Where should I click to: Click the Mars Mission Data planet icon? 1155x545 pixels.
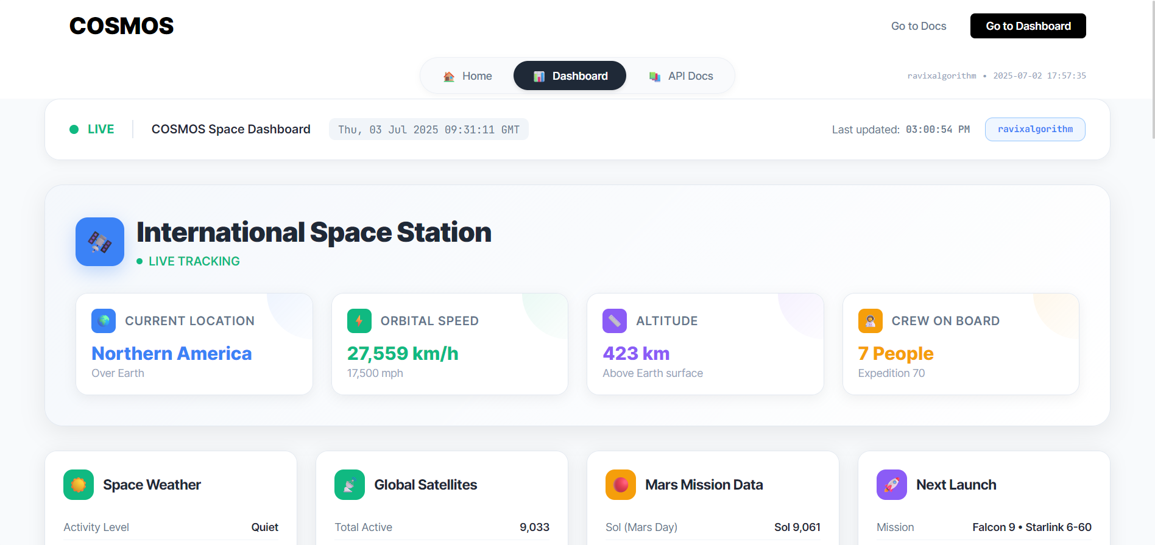click(621, 485)
